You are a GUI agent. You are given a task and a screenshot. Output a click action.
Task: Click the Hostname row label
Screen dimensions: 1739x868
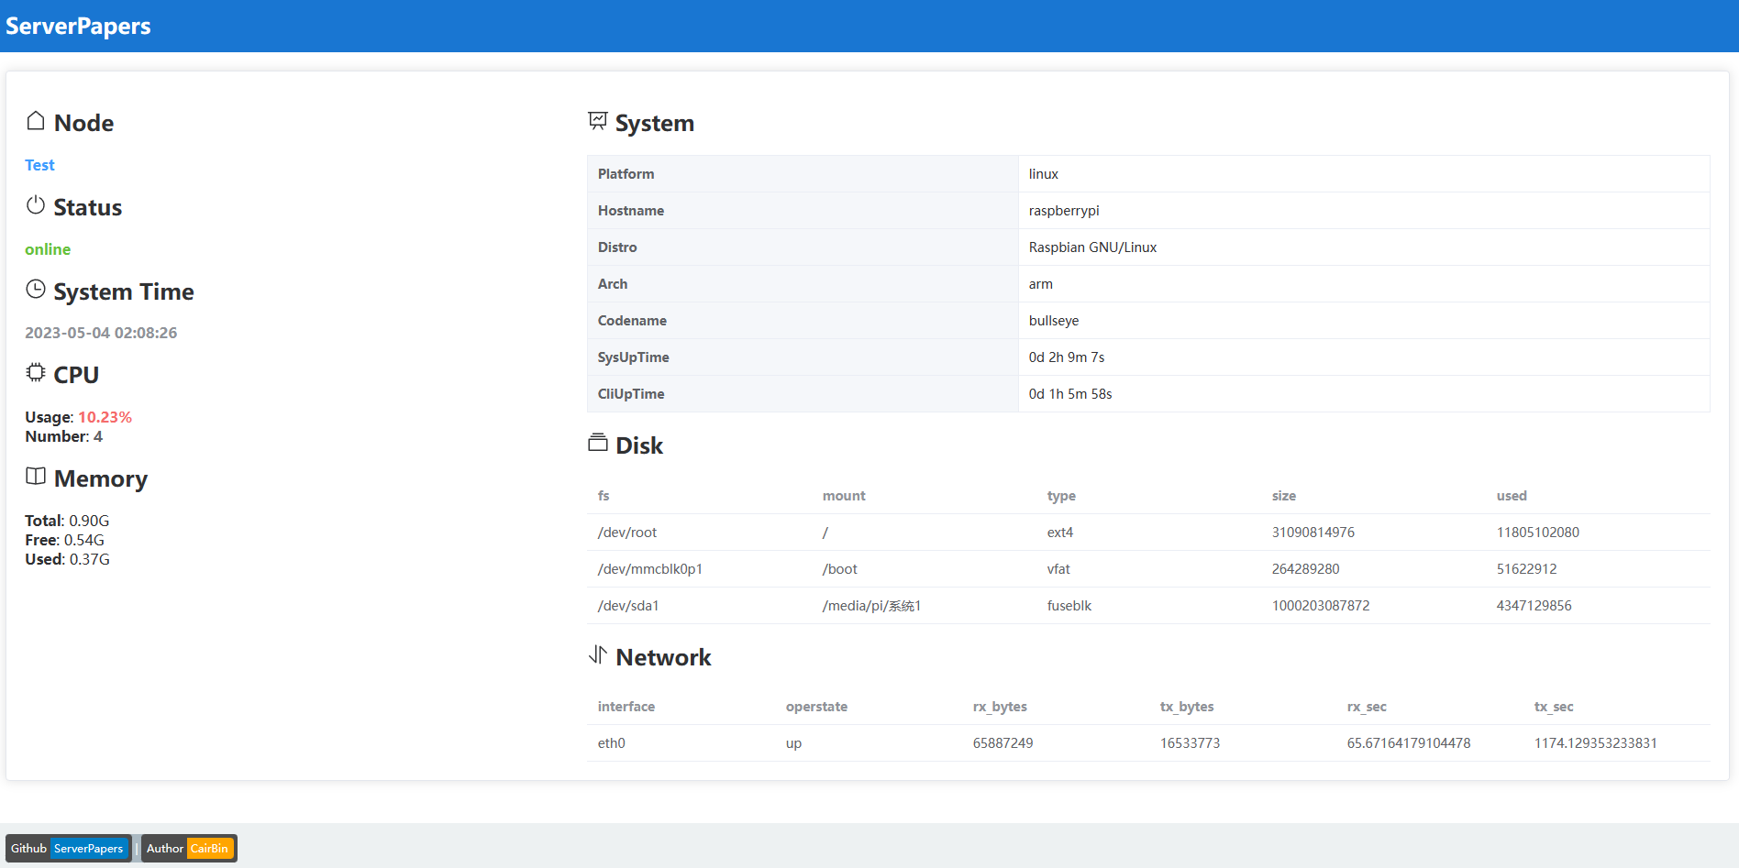(631, 211)
